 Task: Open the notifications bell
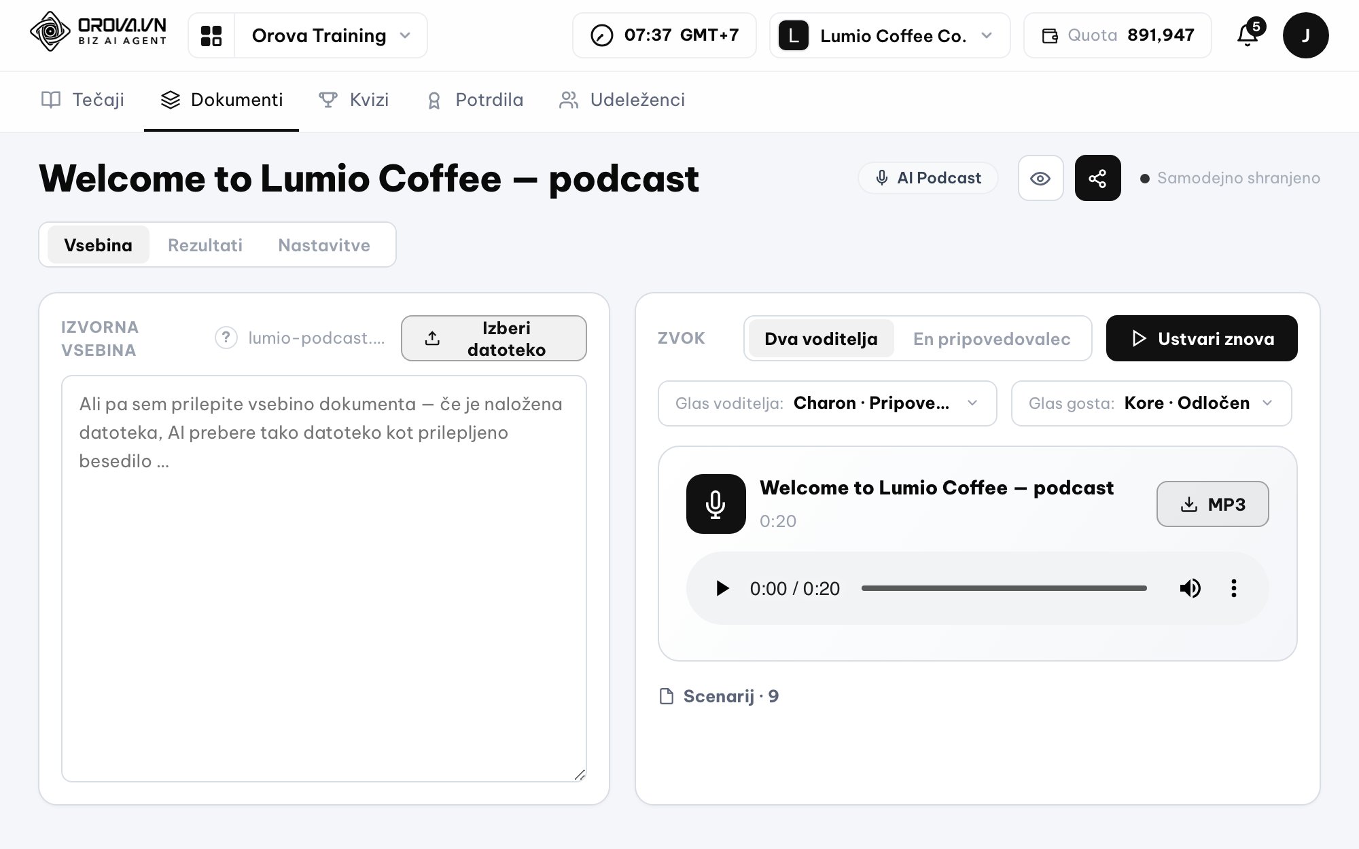(1248, 35)
